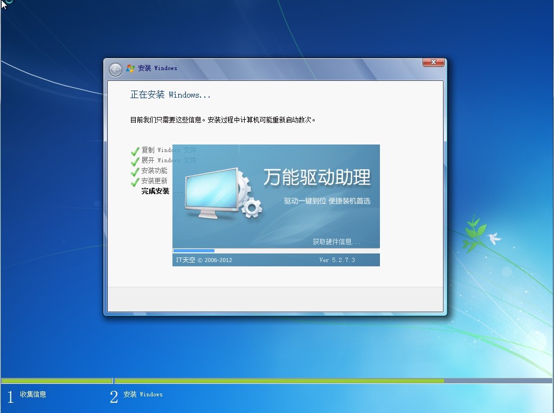This screenshot has height=413, width=554.
Task: Click the 收集信息 stage progress bar
Action: [57, 381]
